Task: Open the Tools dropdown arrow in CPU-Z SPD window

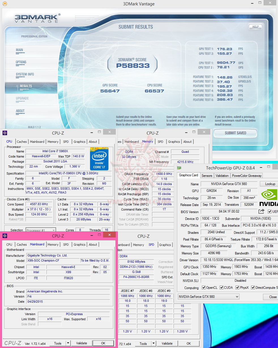Action: pyautogui.click(x=153, y=343)
